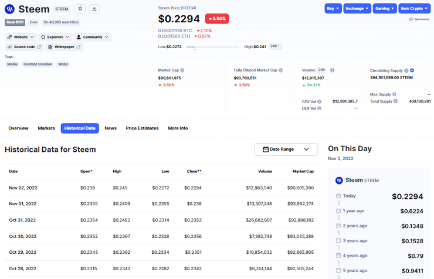This screenshot has width=434, height=279.
Task: Click the Web3 tag
Action: pyautogui.click(x=63, y=64)
